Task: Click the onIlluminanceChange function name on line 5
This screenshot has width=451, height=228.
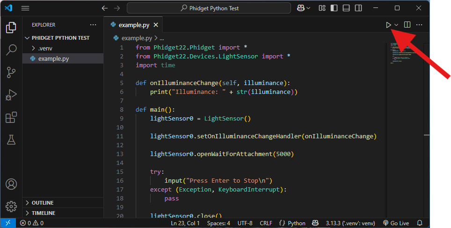Action: 184,83
